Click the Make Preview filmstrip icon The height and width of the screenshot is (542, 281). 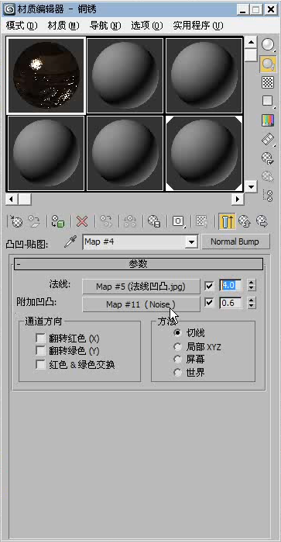pos(268,139)
